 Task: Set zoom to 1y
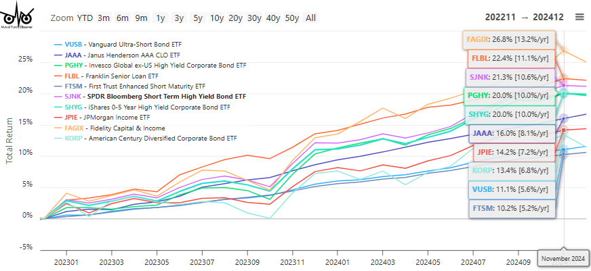pos(160,18)
